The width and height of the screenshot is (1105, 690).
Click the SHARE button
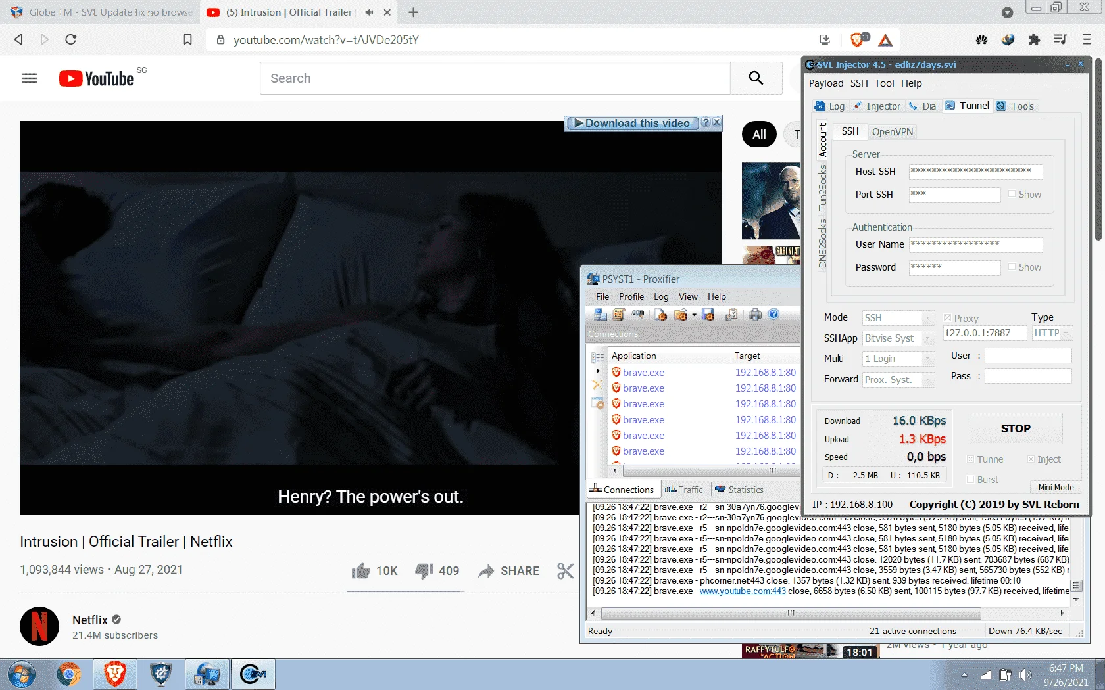509,570
